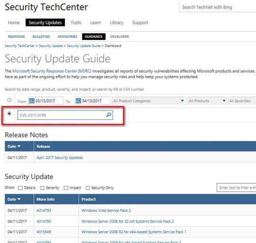Open the April 2017 Security Updates link
256x243 pixels.
click(60, 158)
